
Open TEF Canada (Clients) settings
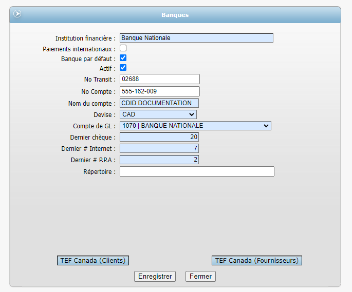[x=92, y=261]
